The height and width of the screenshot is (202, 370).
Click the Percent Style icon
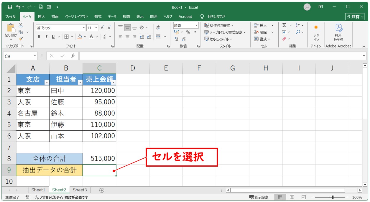[188, 32]
